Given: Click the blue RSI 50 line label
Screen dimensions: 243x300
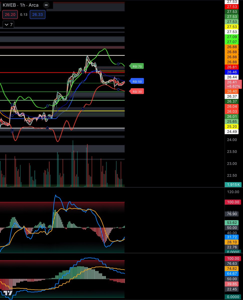Looking at the screenshot, I should pyautogui.click(x=137, y=81).
